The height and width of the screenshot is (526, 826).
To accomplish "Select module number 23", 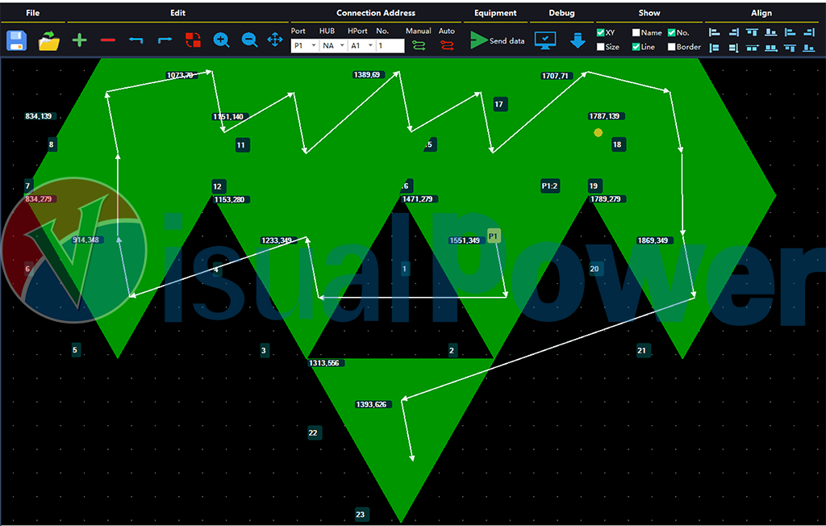I will coord(361,515).
